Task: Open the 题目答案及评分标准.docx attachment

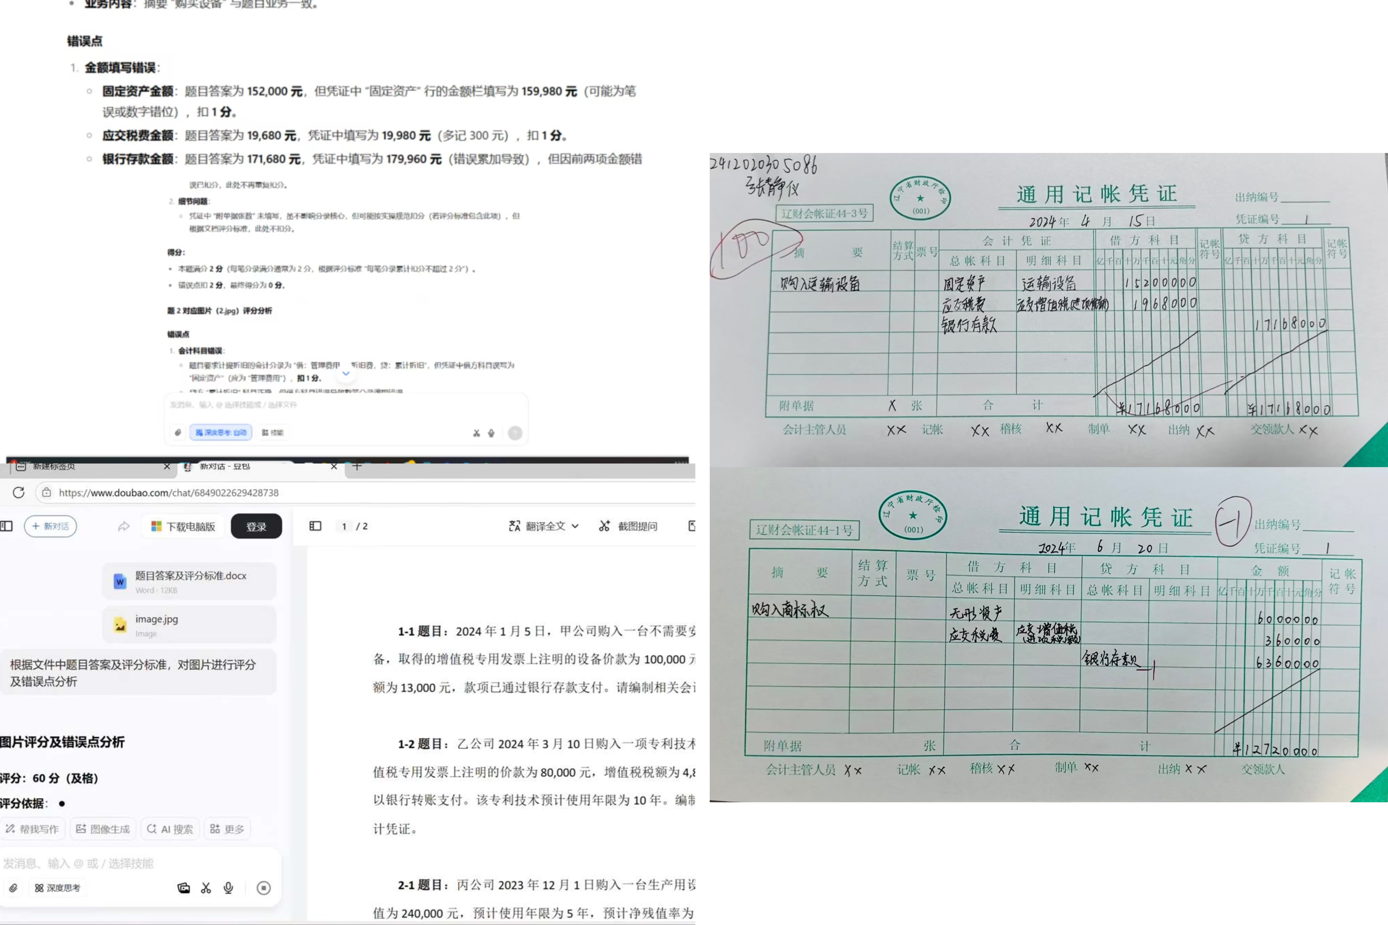Action: point(189,581)
